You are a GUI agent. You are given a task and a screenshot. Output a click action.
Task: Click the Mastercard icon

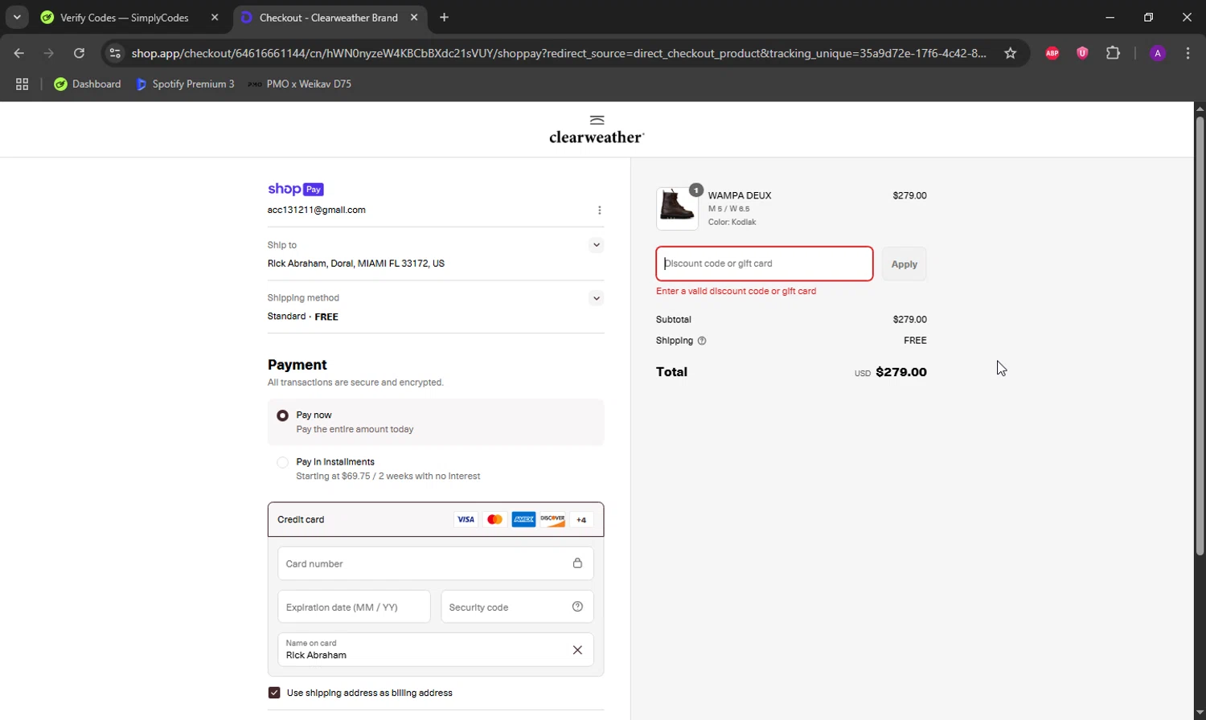point(494,520)
